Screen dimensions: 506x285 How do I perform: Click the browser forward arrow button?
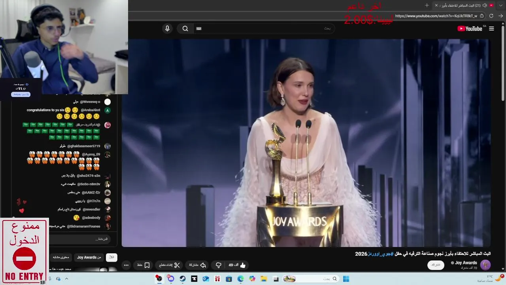point(501,16)
